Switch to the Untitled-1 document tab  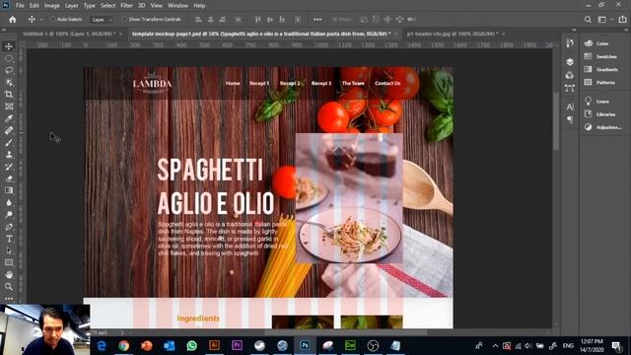(x=69, y=34)
